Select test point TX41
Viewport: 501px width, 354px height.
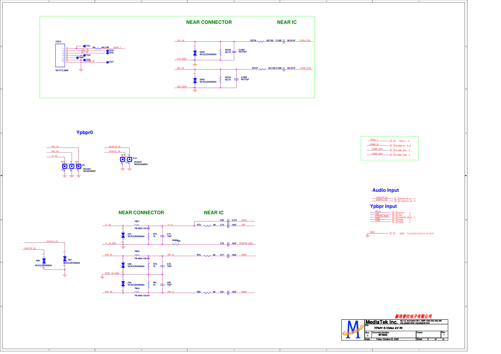(85, 46)
